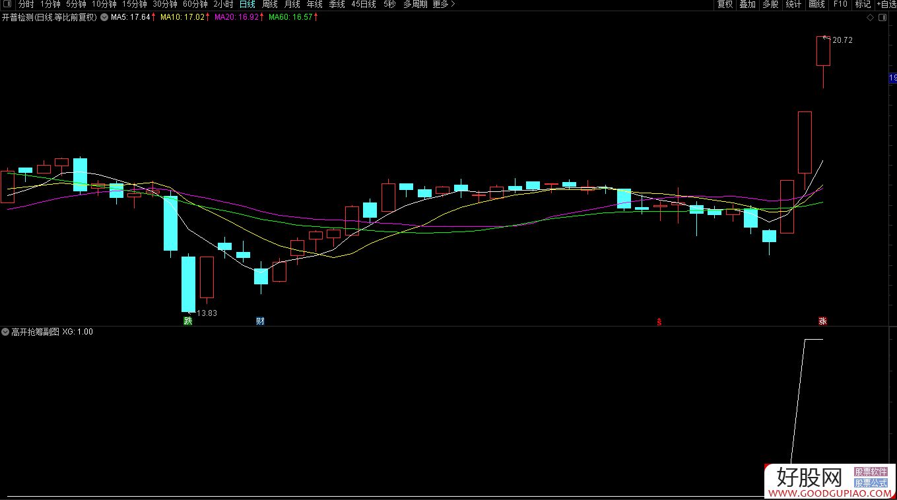The width and height of the screenshot is (897, 500).
Task: Switch to the 2小时 period
Action: pos(223,5)
